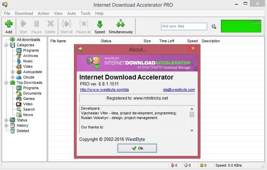This screenshot has height=170, width=267.
Task: Click the green speed graph panel
Action: (x=241, y=26)
